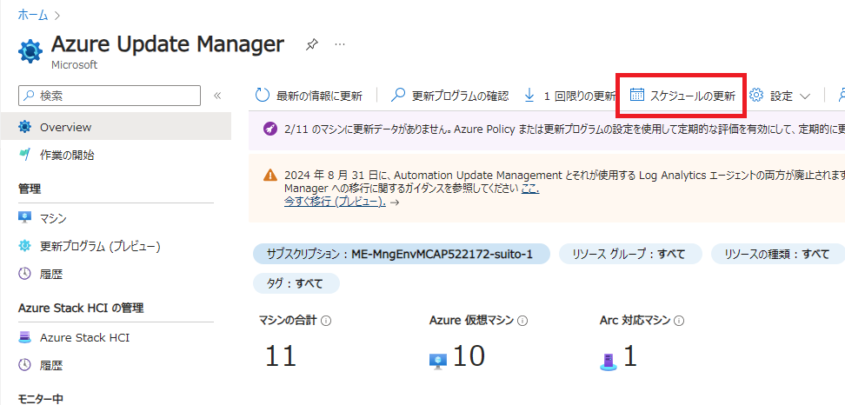
Task: Click 今すぐ移行 (プレビュー) link
Action: tap(335, 201)
